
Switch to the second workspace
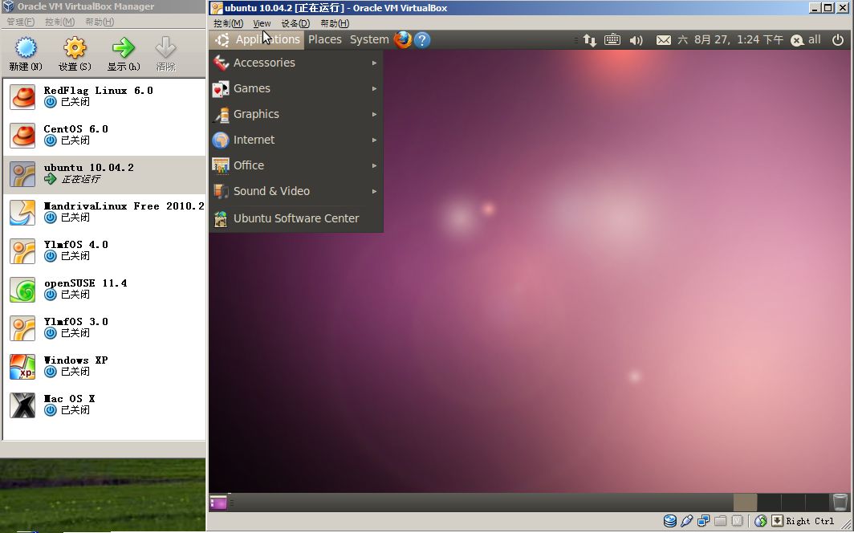click(x=769, y=502)
